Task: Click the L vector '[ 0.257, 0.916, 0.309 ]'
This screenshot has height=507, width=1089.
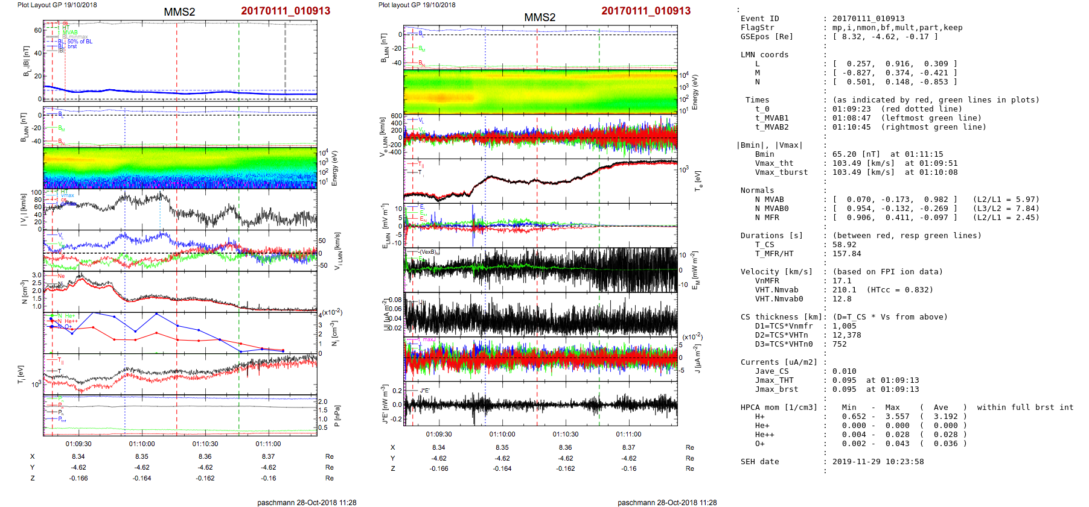Action: click(x=895, y=64)
